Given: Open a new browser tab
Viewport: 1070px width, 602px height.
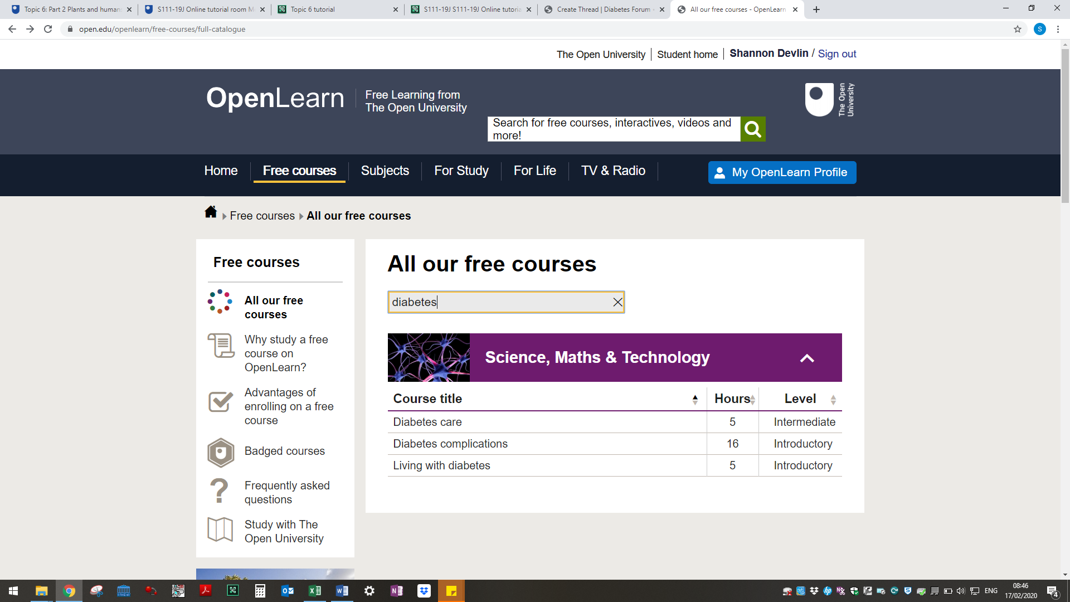Looking at the screenshot, I should tap(816, 9).
